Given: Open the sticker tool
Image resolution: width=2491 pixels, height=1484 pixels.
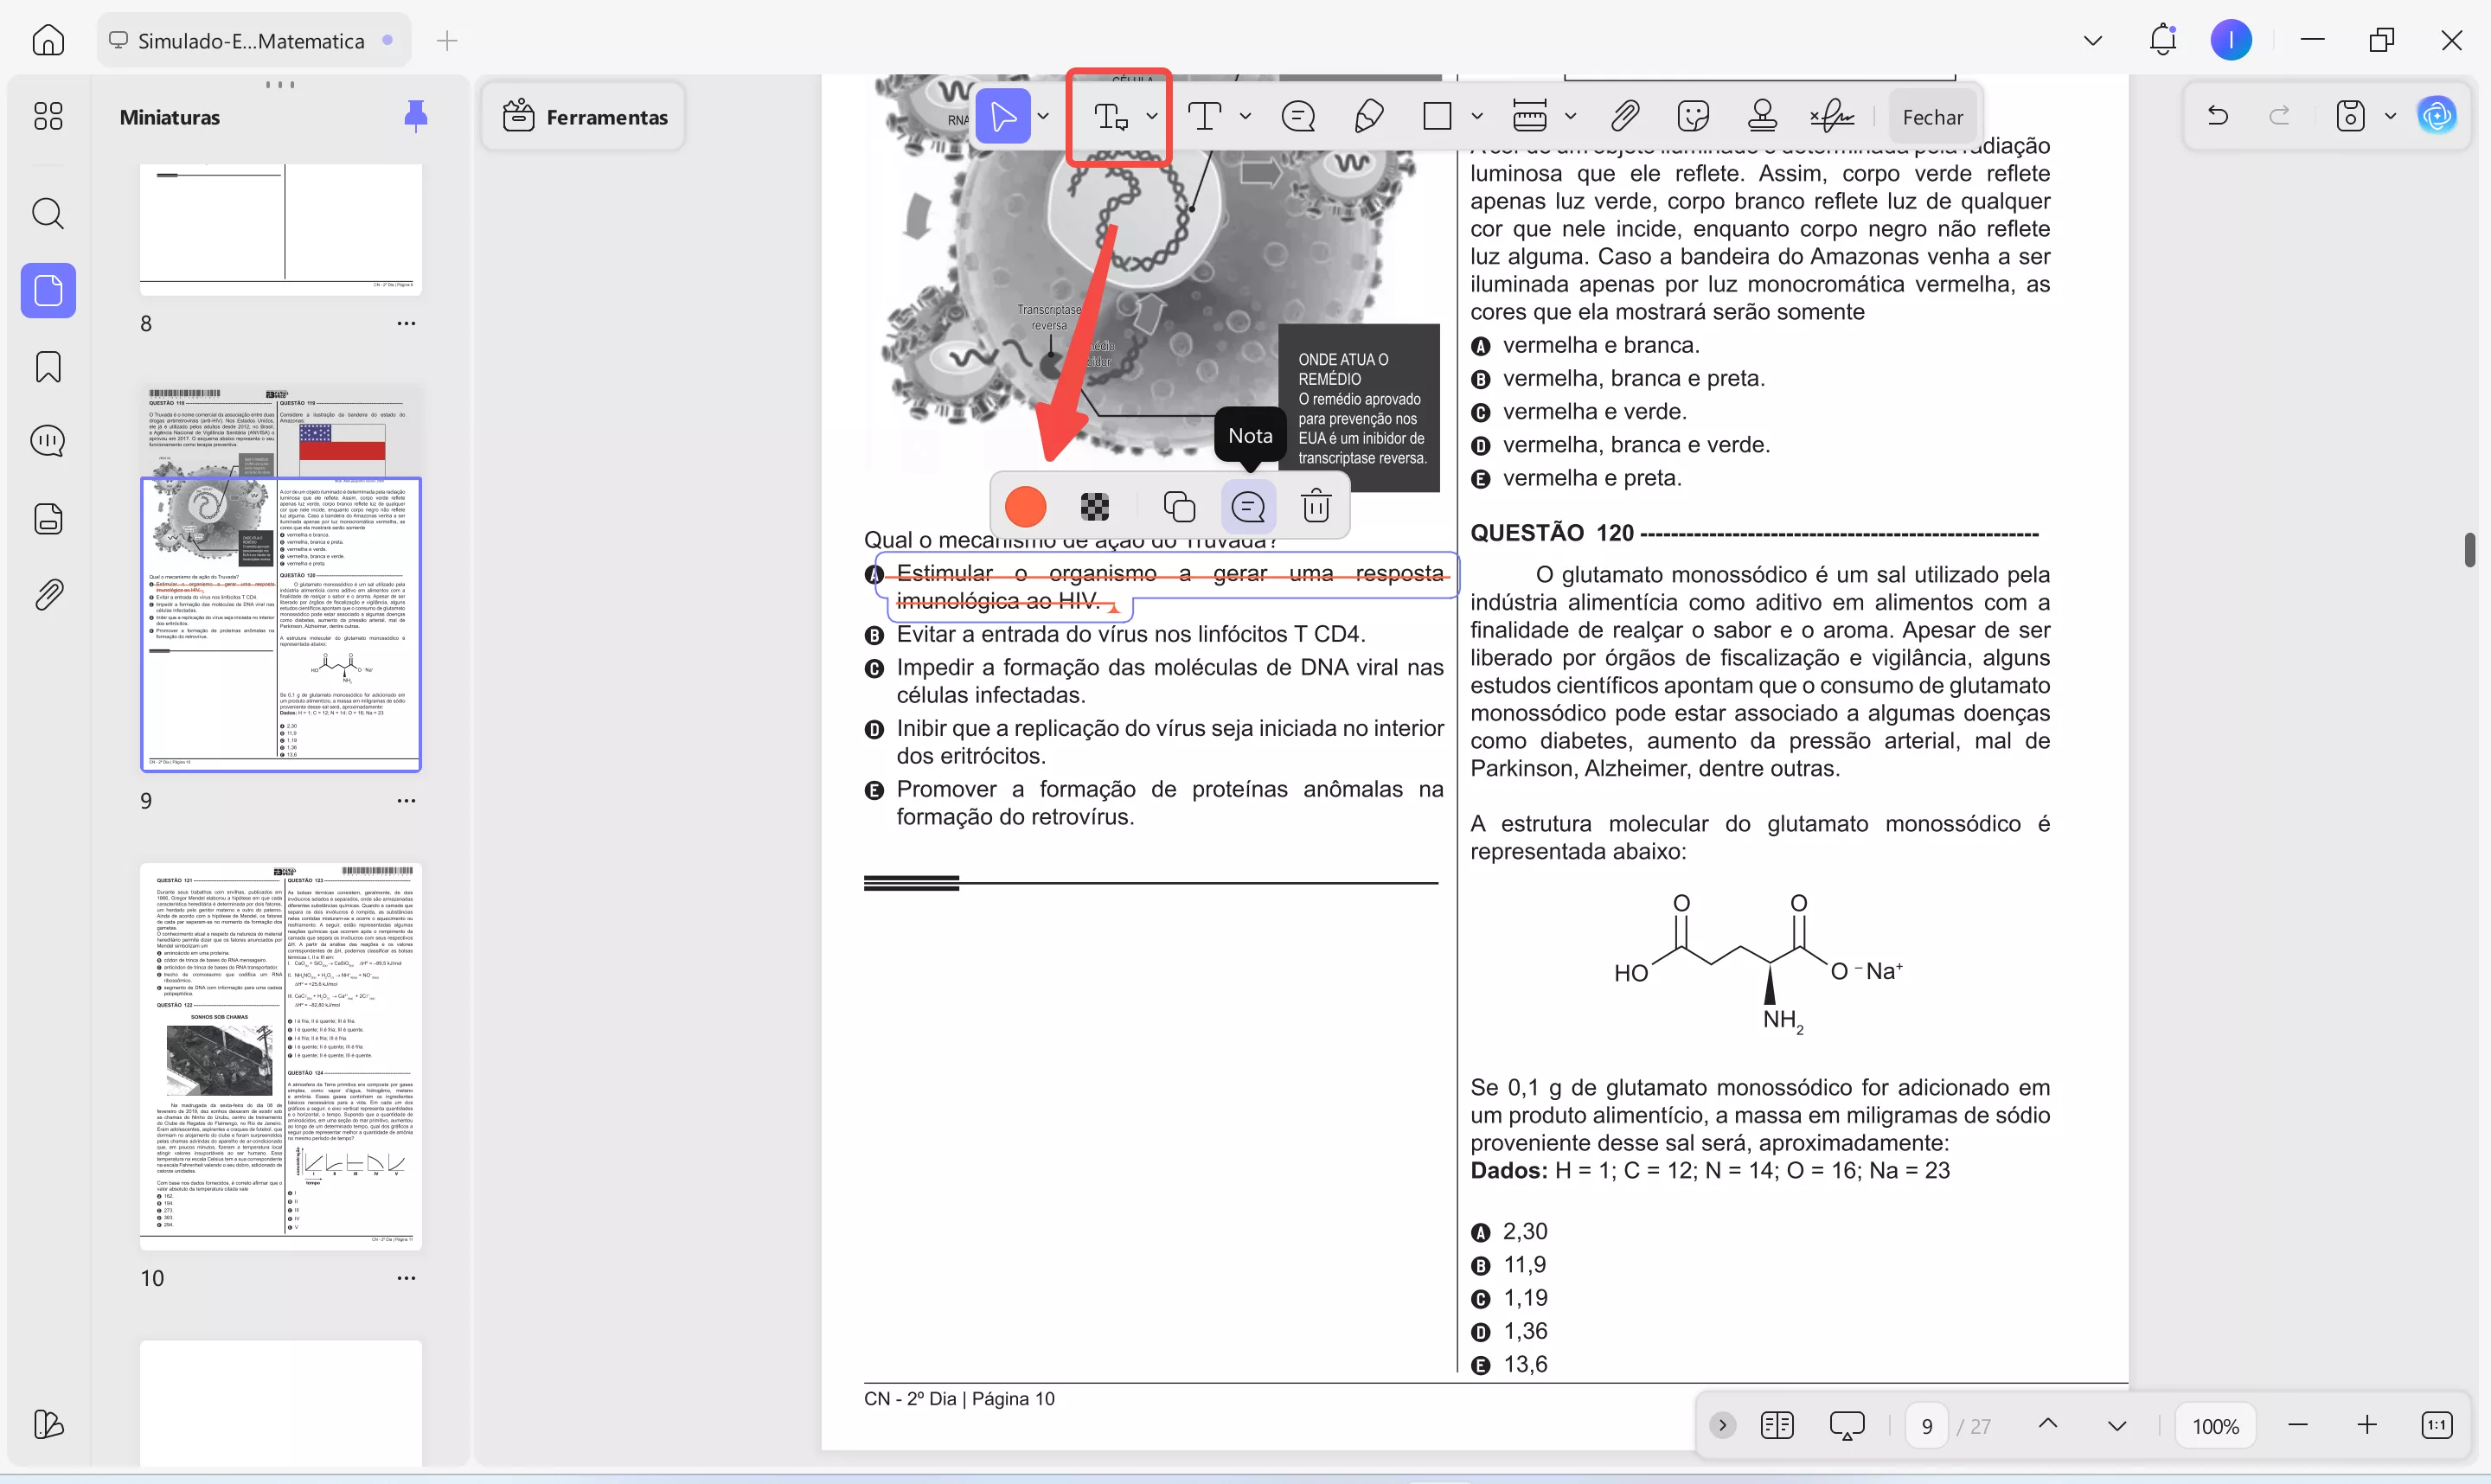Looking at the screenshot, I should coord(1693,117).
